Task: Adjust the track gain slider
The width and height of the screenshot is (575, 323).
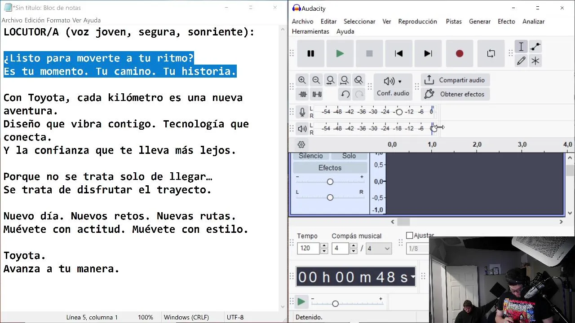Action: click(x=330, y=182)
